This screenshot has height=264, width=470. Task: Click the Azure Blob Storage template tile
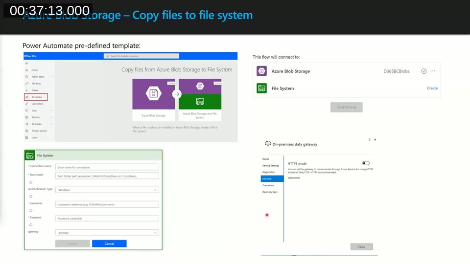[x=153, y=100]
